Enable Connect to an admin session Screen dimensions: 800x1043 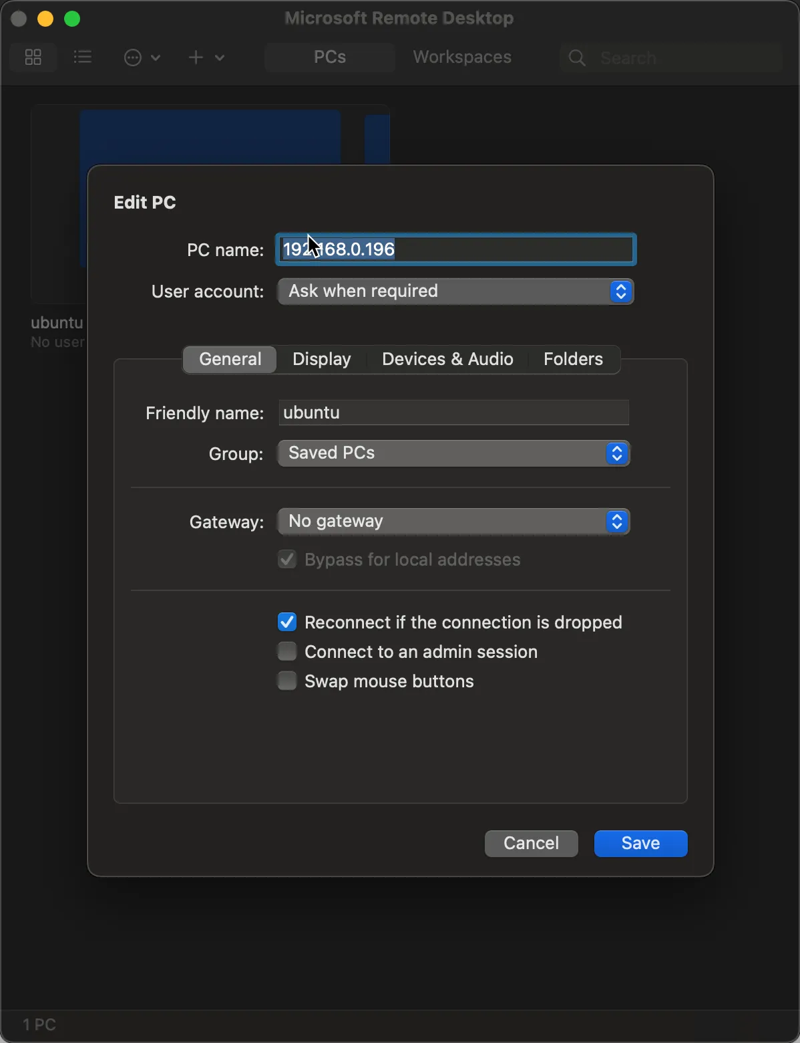287,652
